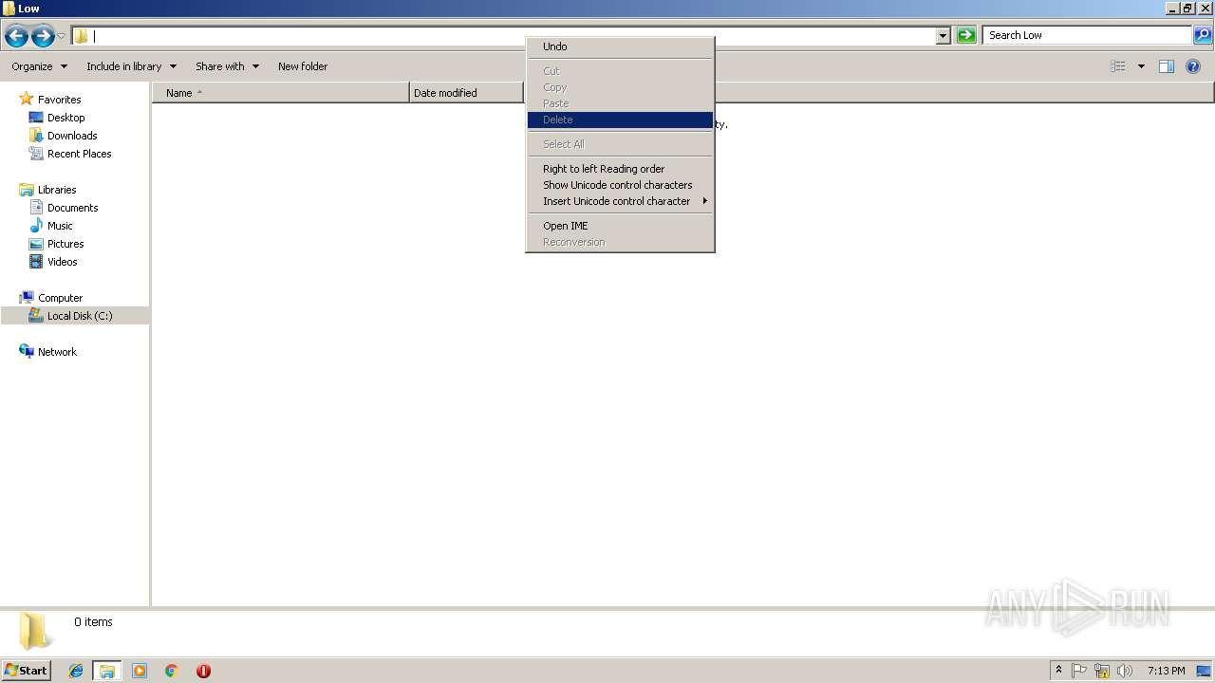Click the folder icon in address bar
This screenshot has height=683, width=1215.
click(82, 36)
